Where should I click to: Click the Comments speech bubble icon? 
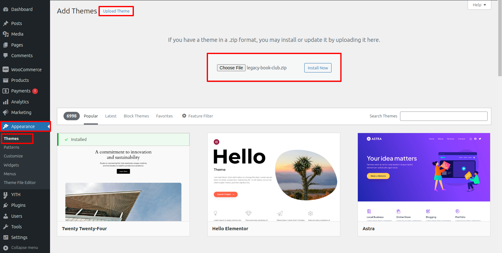(x=6, y=56)
